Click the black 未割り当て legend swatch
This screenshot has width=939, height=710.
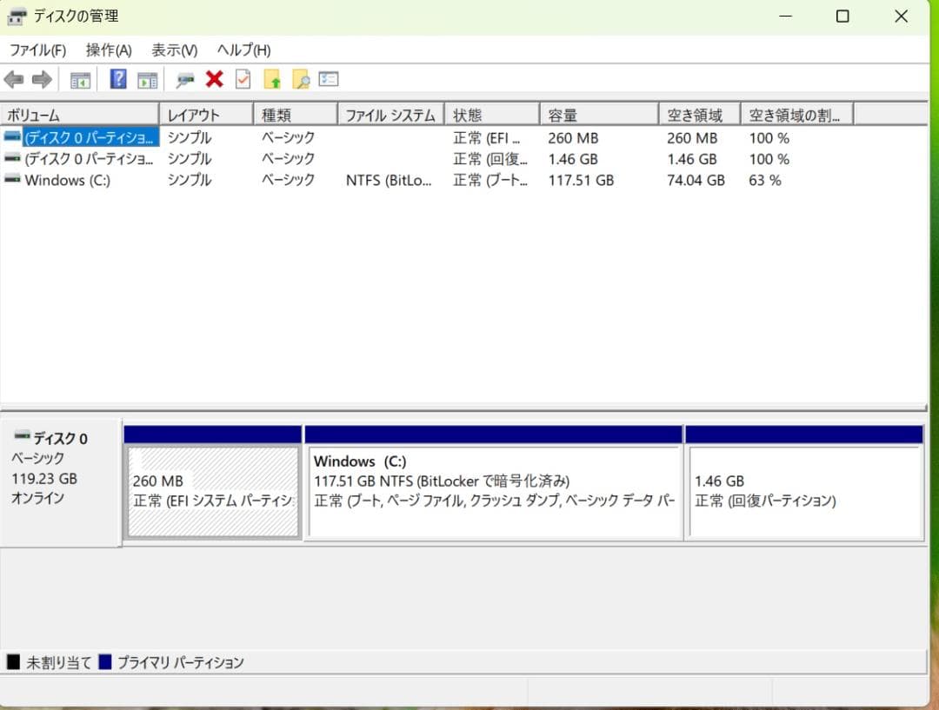click(13, 662)
